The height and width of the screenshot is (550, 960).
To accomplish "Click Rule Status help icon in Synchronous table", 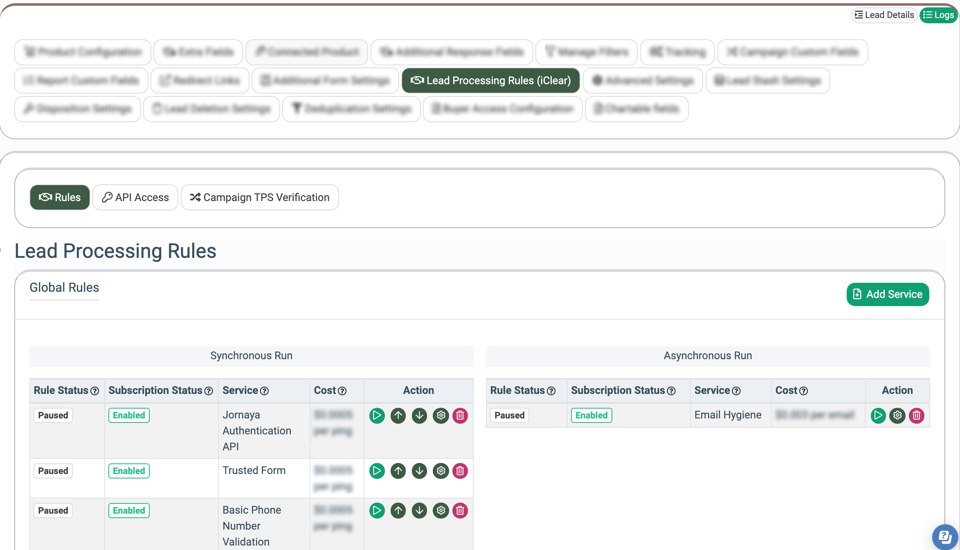I will [x=95, y=391].
